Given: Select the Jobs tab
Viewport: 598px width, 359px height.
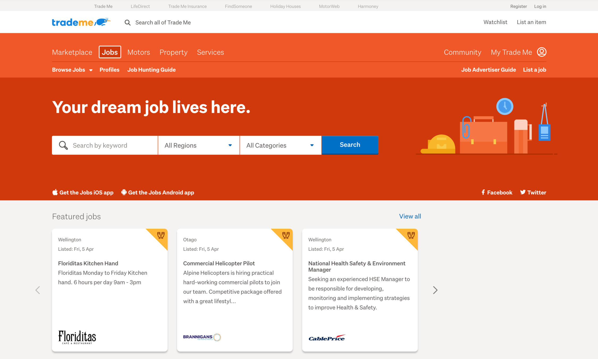Looking at the screenshot, I should 110,52.
